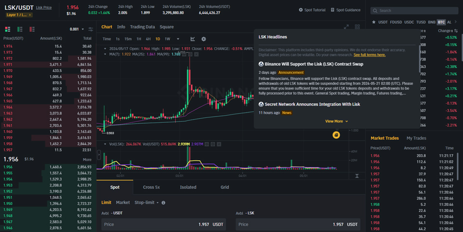This screenshot has height=232, width=463.
Task: Click the buy Price input field
Action: point(163,224)
